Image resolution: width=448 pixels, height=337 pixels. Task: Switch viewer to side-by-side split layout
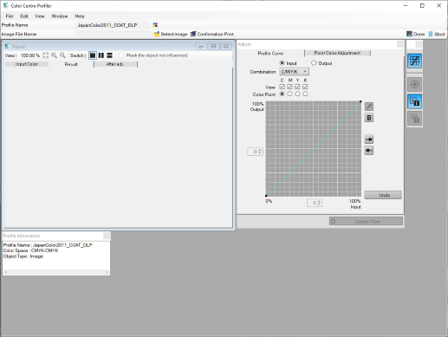coord(101,55)
